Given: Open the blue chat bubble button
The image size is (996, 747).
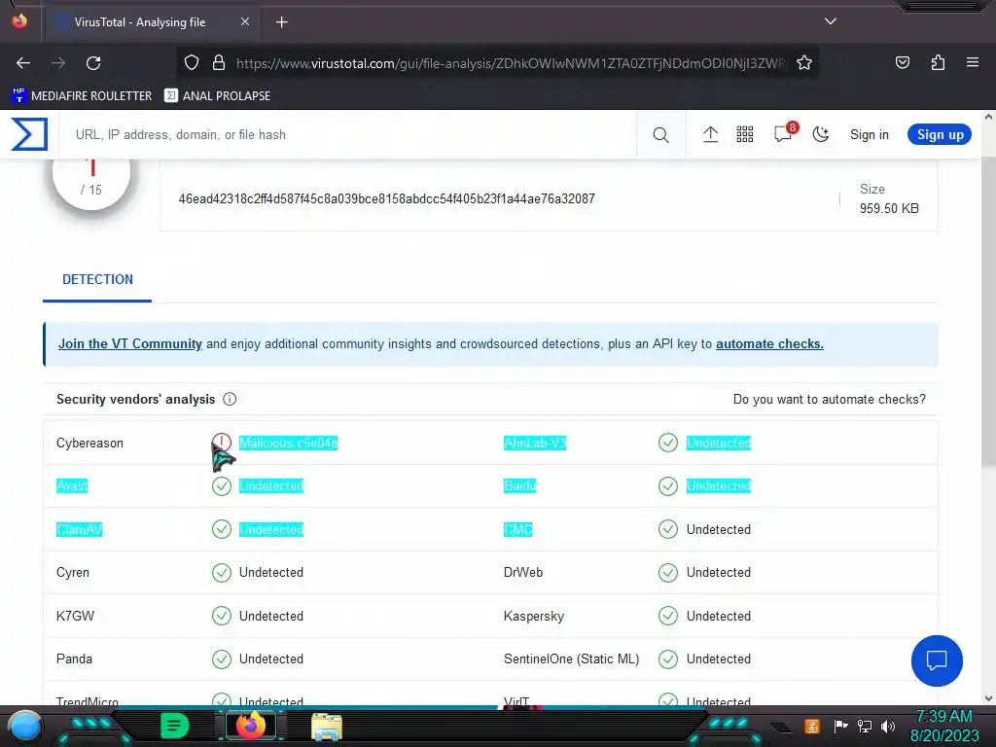Looking at the screenshot, I should [937, 660].
